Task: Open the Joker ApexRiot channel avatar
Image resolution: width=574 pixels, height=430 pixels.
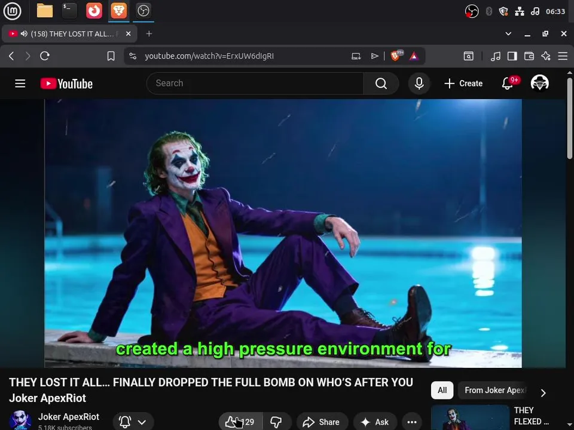Action: tap(20, 420)
